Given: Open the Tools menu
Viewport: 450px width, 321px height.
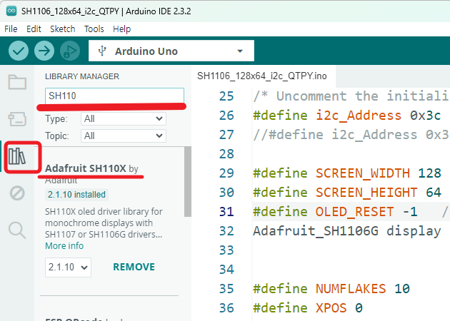Looking at the screenshot, I should click(94, 29).
